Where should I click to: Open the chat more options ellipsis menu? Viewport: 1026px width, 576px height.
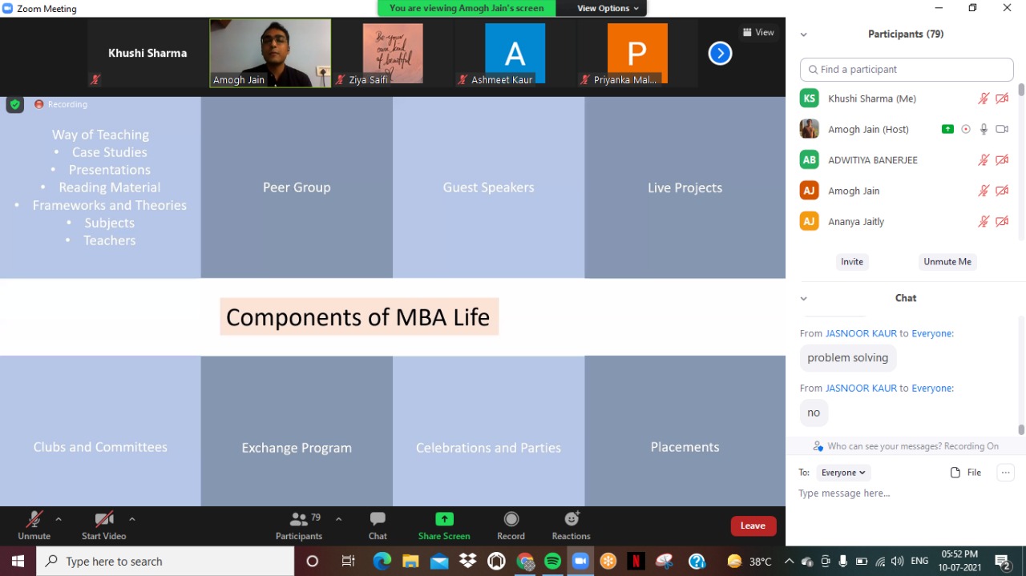(1005, 473)
